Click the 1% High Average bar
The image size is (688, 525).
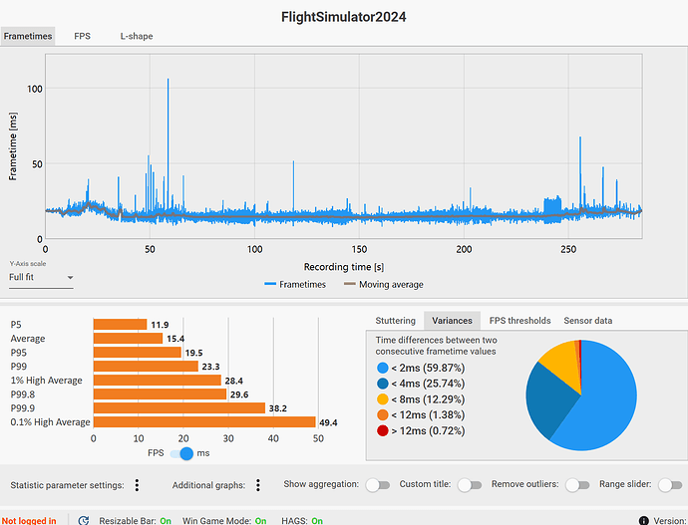158,381
